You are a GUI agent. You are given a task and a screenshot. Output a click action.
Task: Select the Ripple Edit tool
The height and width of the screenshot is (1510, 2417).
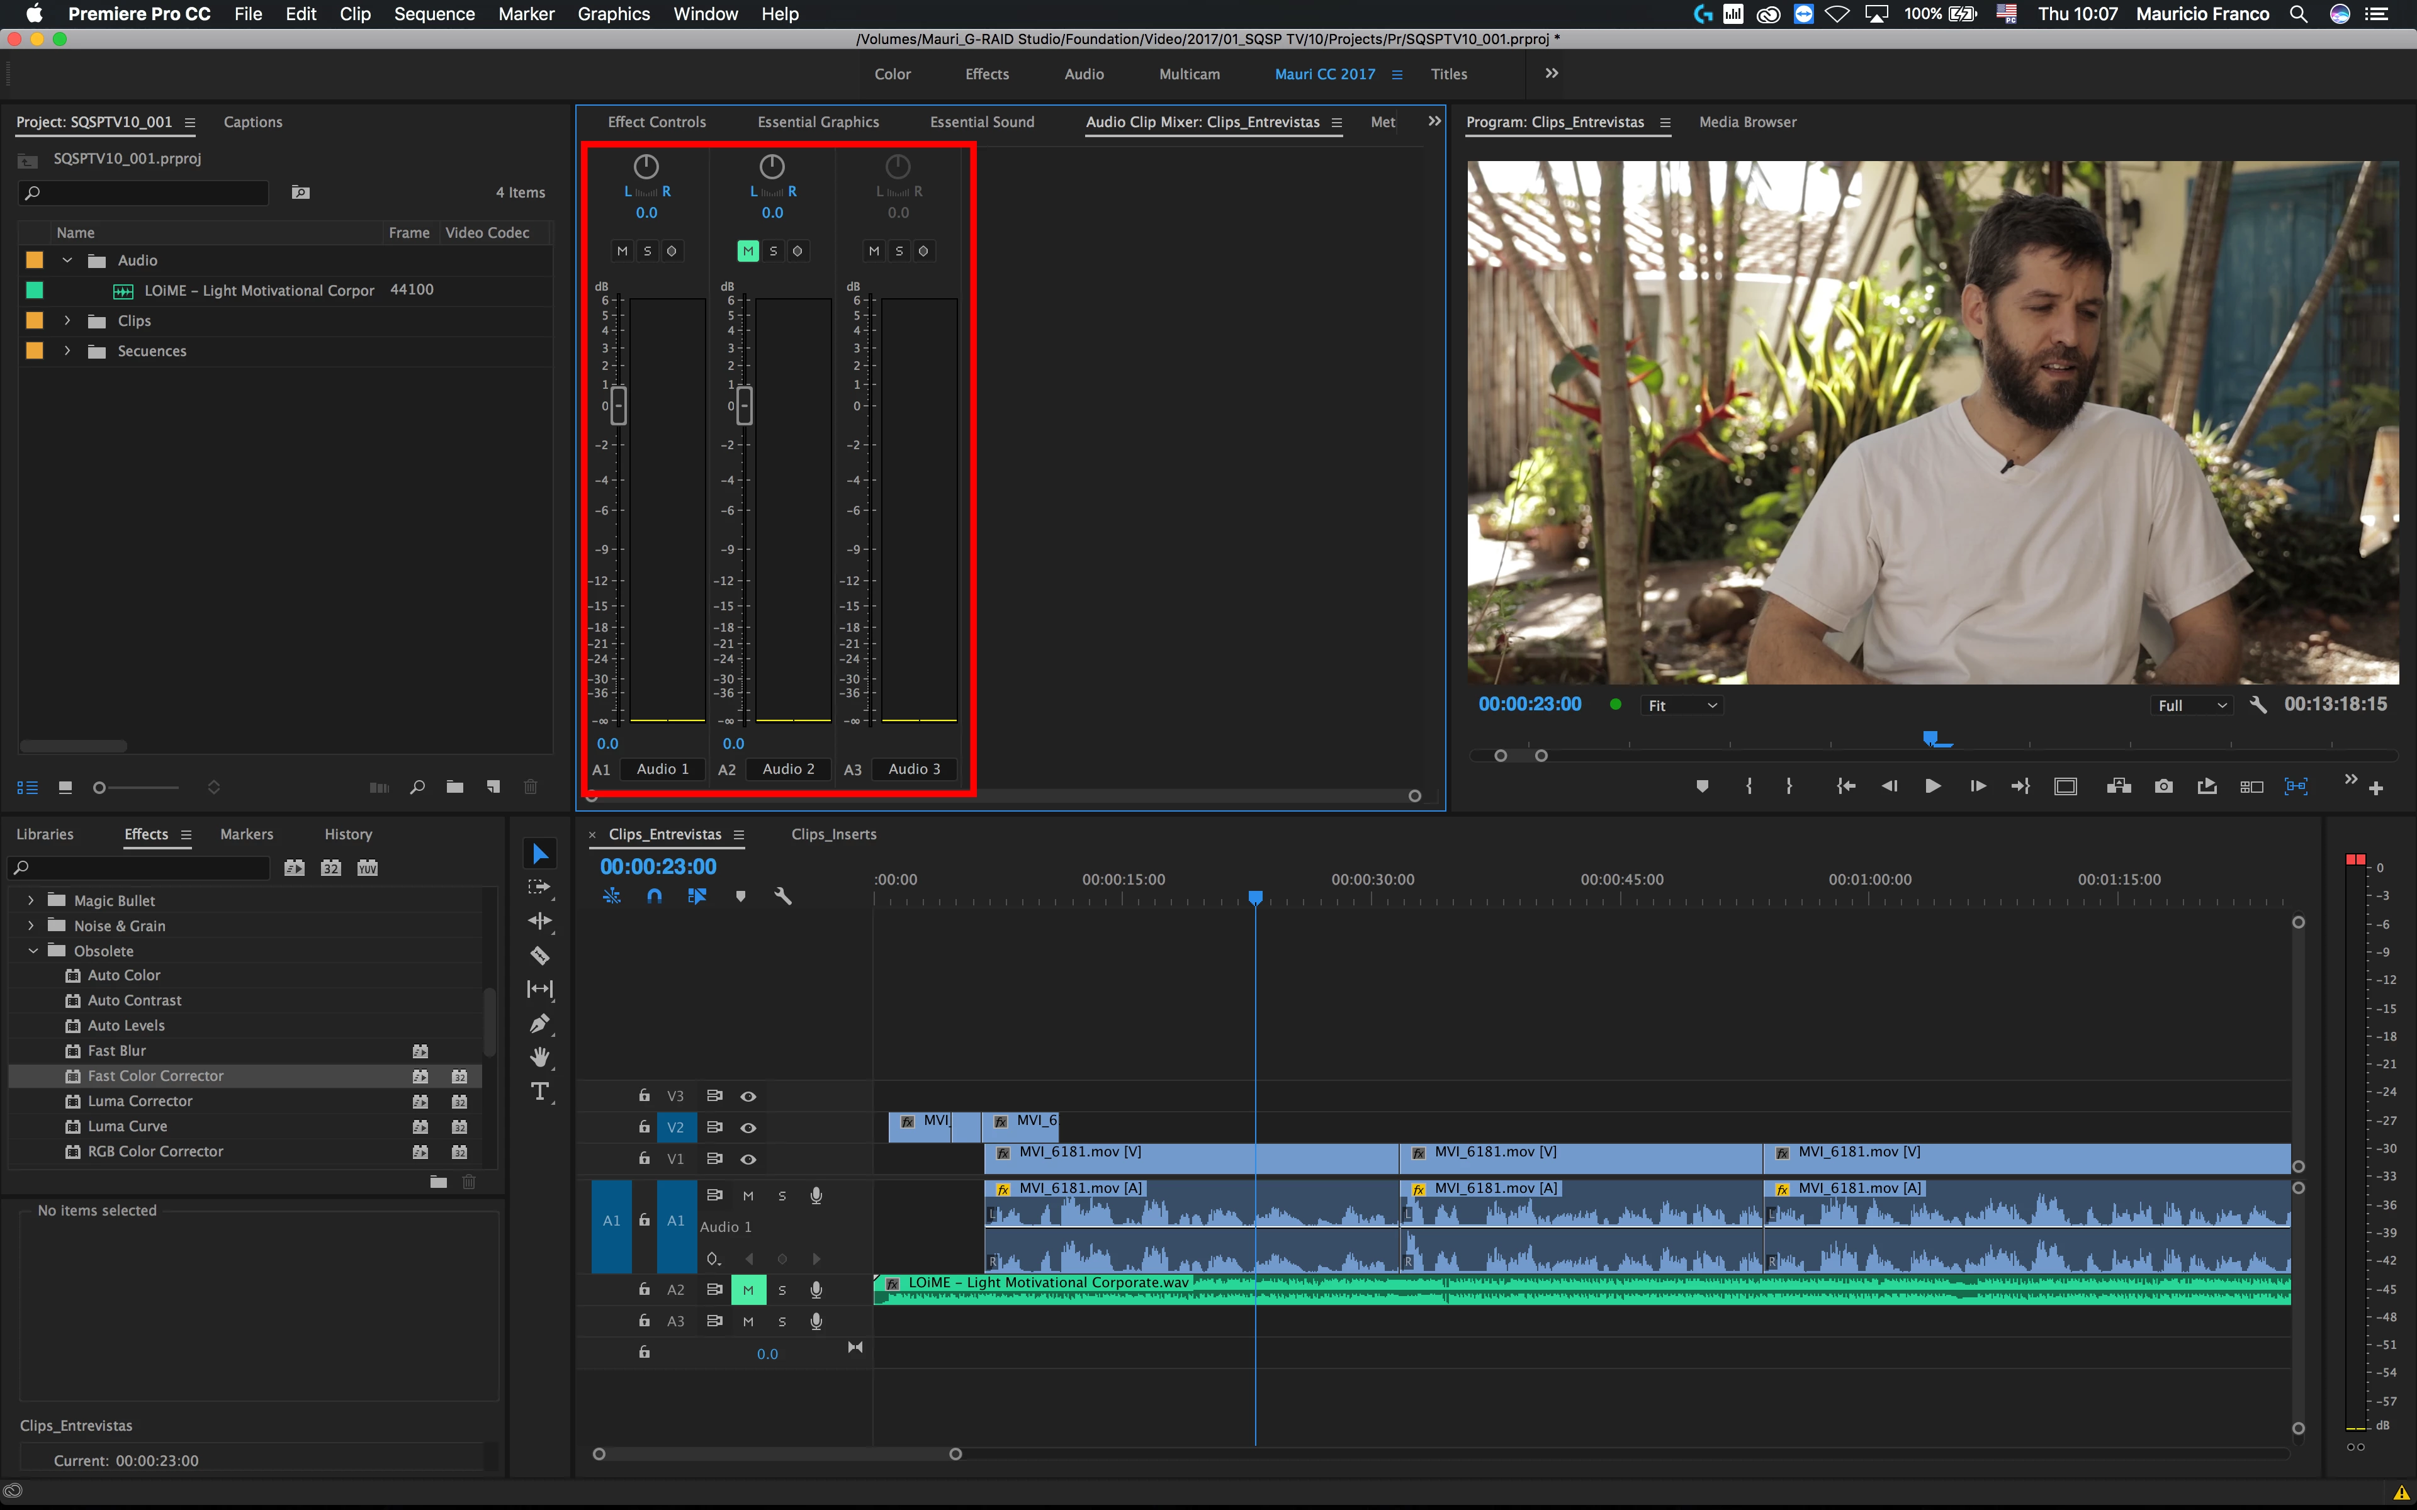pos(539,920)
